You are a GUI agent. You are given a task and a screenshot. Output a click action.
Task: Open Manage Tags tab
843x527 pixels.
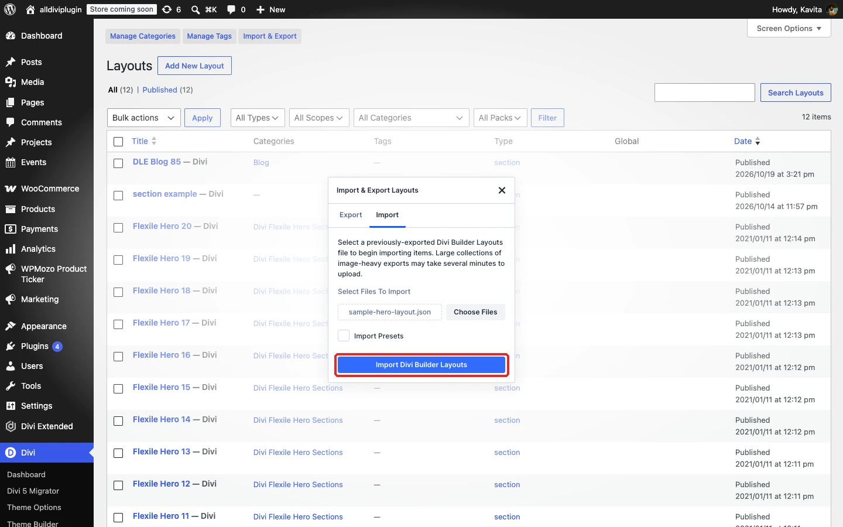pyautogui.click(x=210, y=36)
